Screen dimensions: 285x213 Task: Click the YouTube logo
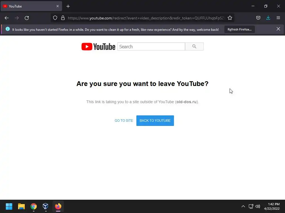98,47
